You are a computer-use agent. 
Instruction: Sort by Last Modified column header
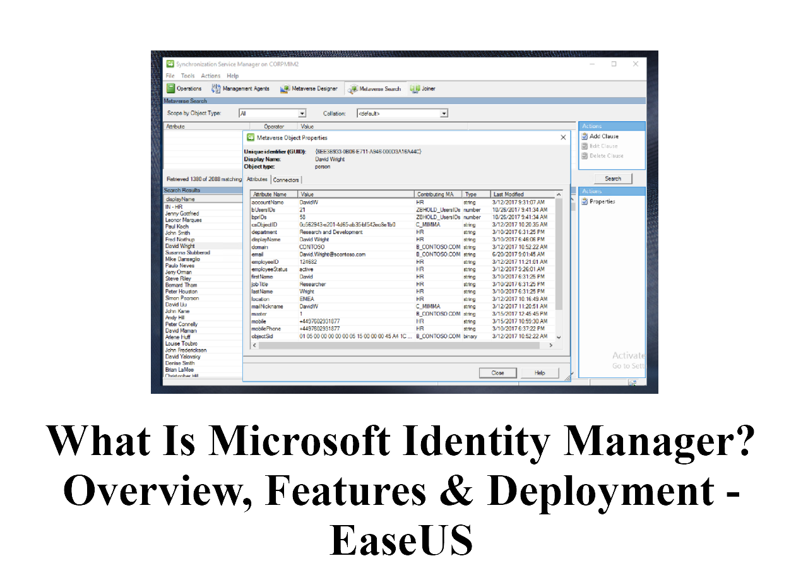coord(508,194)
